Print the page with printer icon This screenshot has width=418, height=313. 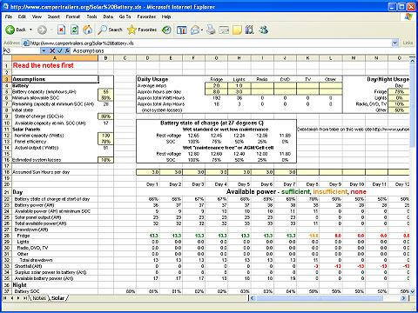click(211, 30)
